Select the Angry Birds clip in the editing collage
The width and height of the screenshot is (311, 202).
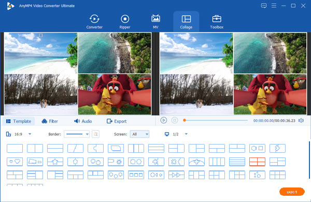pos(115,94)
